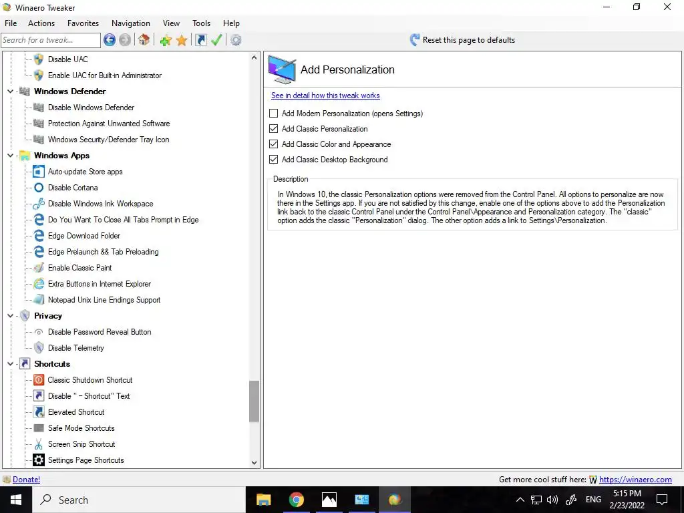This screenshot has width=684, height=513.
Task: Uncheck Add Classic Personalization
Action: click(x=273, y=129)
